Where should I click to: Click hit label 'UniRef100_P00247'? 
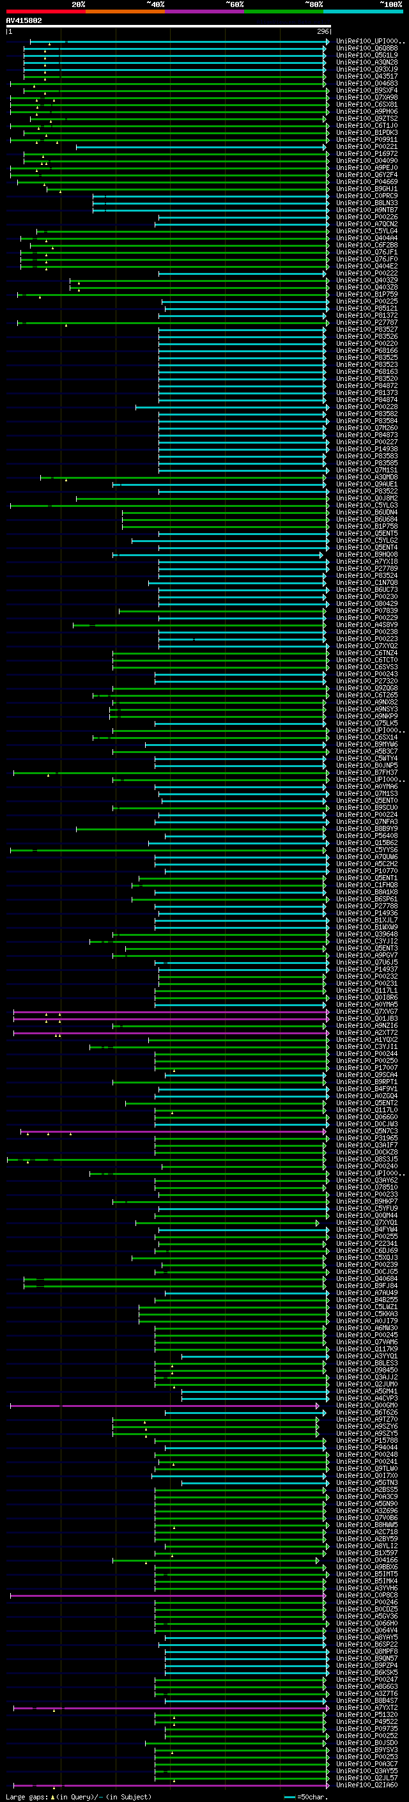[x=367, y=1679]
